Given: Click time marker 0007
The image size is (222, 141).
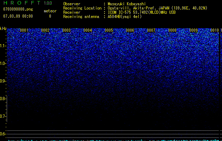Looking at the screenshot, I should point(151,30).
